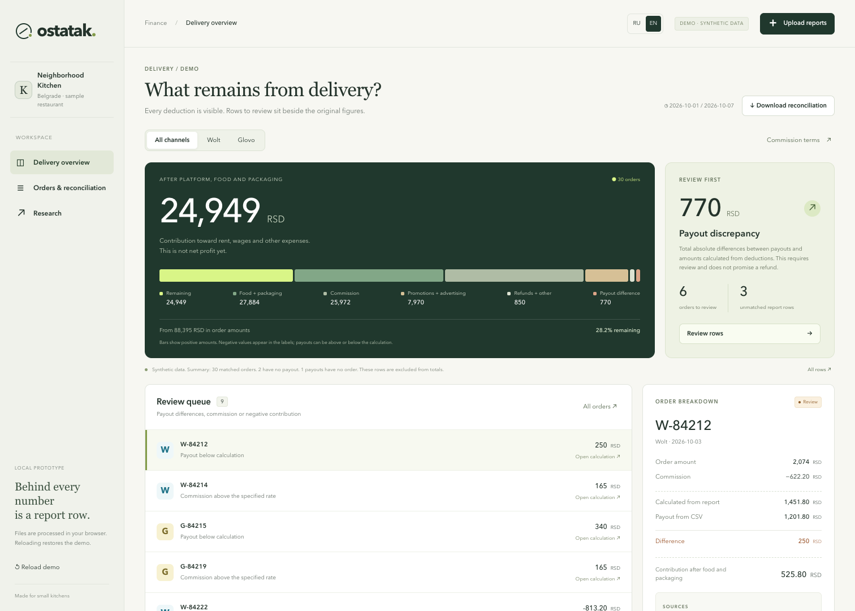Click the green Food + packaging bar segment
Viewport: 855px width, 611px height.
pos(369,276)
